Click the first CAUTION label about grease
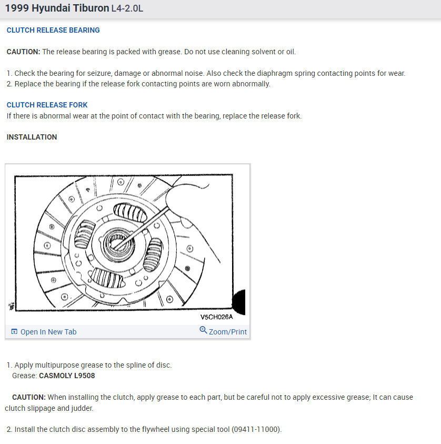 click(x=24, y=52)
